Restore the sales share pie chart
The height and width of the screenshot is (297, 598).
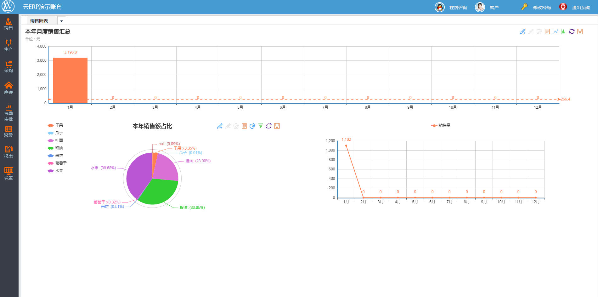point(269,126)
